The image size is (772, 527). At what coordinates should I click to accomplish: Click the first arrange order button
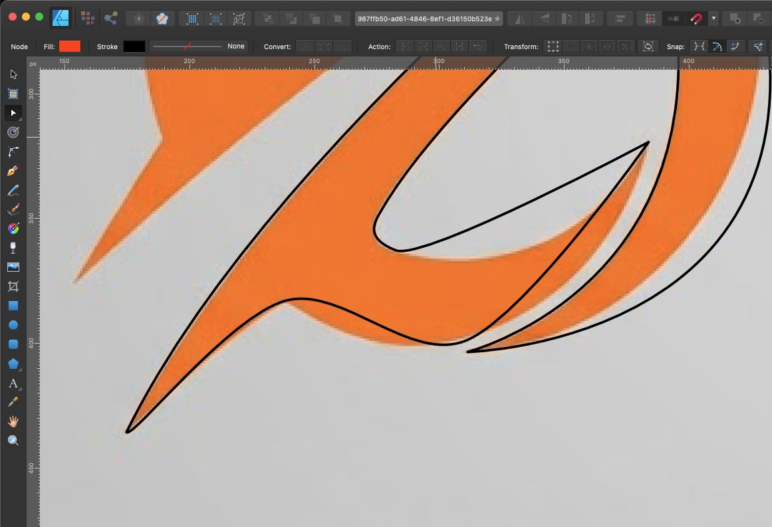268,19
